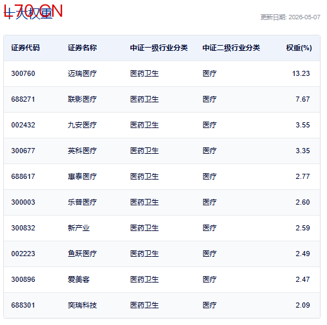Viewport: 327px width, 325px height.
Task: Click stock name 鱼跃医疗
Action: [x=83, y=254]
